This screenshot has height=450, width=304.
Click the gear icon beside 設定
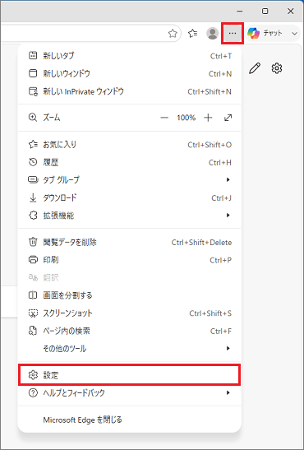pos(33,375)
